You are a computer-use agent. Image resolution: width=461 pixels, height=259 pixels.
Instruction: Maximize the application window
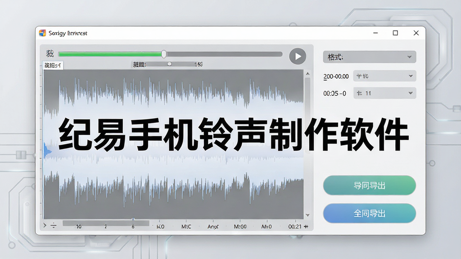point(395,33)
